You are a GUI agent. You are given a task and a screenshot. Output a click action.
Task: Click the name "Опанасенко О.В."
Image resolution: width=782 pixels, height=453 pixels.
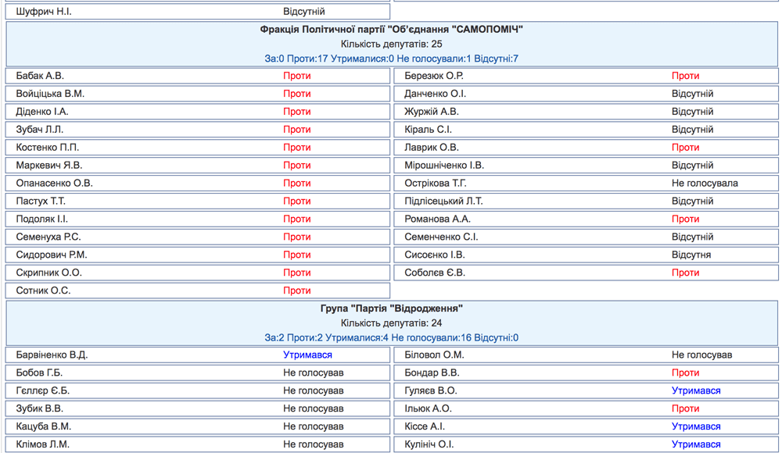[x=55, y=184]
